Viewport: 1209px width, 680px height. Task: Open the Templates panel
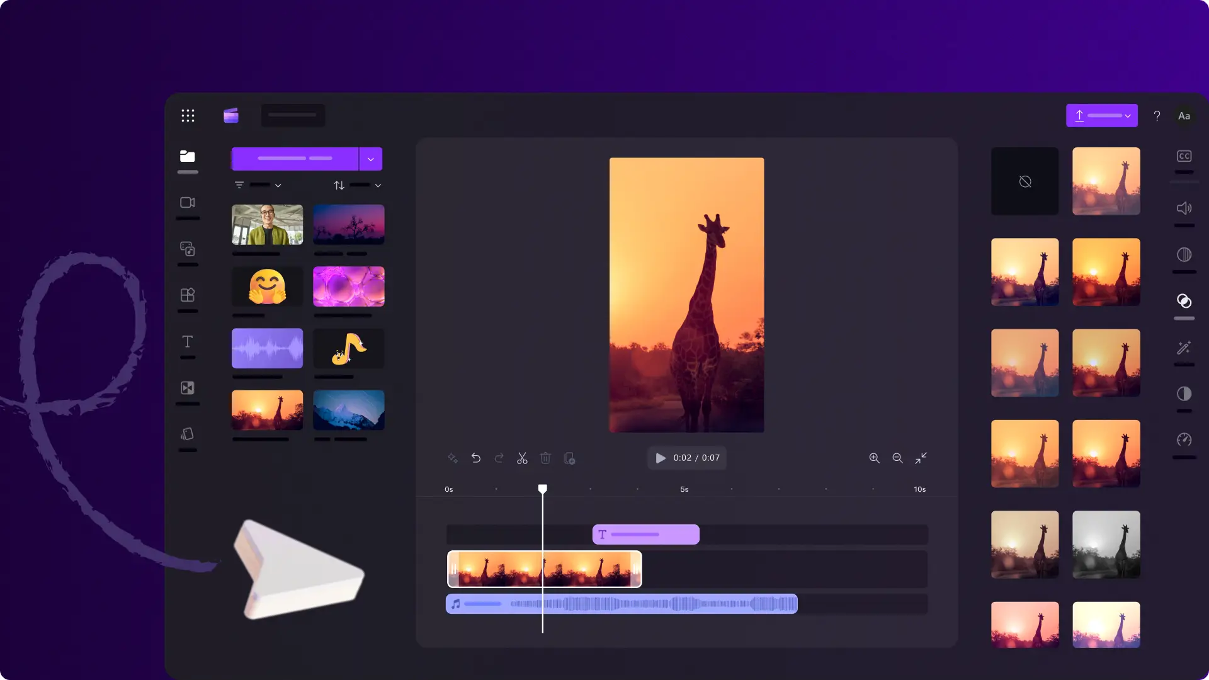187,295
